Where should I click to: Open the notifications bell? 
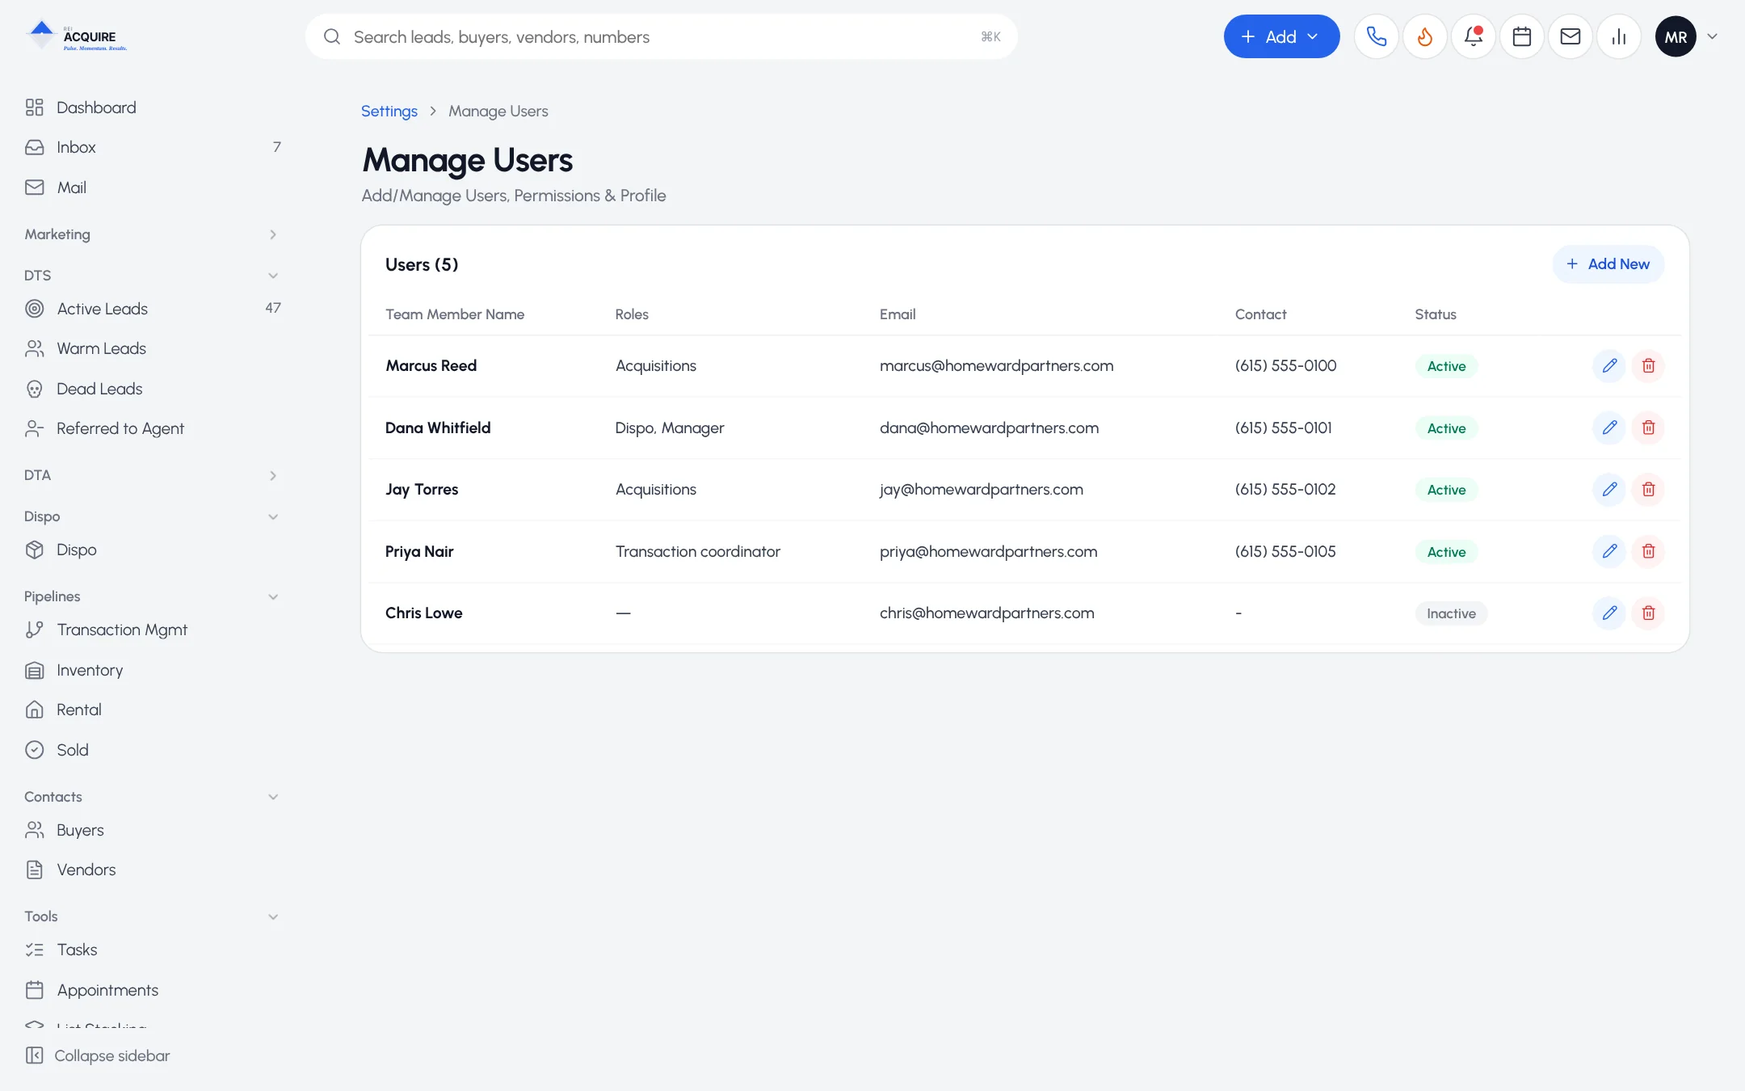(x=1474, y=36)
